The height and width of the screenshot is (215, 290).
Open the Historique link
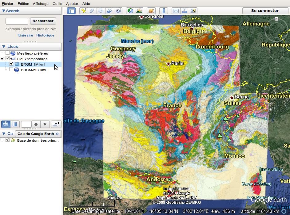(45, 35)
